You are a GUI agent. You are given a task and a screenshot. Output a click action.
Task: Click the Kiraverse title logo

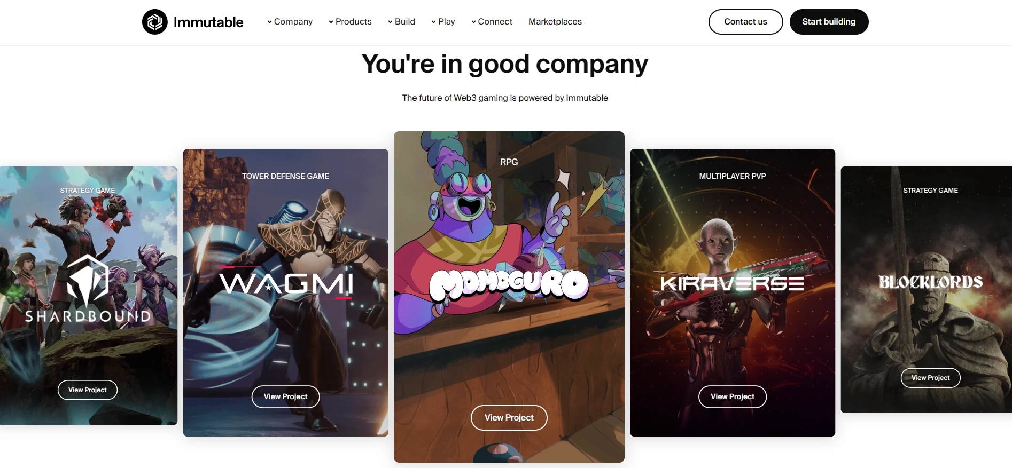click(733, 283)
